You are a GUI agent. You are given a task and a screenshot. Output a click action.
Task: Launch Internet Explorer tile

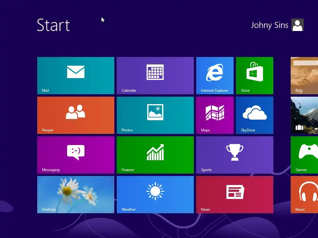[215, 76]
